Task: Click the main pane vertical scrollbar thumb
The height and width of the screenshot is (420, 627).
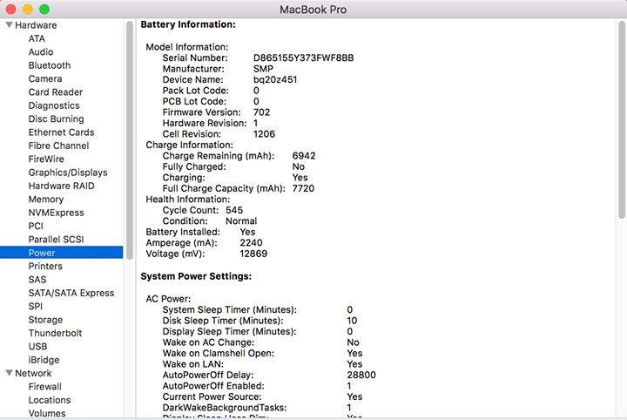Action: click(622, 119)
